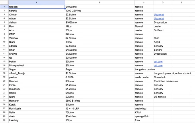Select the "noida onsite" cell
The width and height of the screenshot is (195, 123).
(144, 77)
